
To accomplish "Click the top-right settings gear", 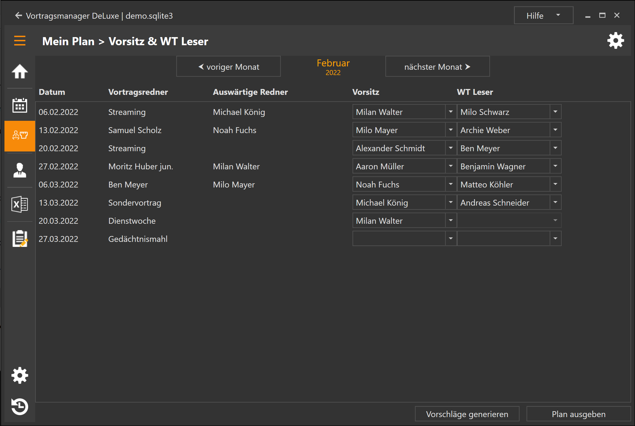I will pyautogui.click(x=615, y=41).
